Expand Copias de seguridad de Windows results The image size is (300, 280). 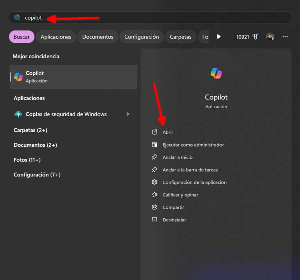pos(128,114)
